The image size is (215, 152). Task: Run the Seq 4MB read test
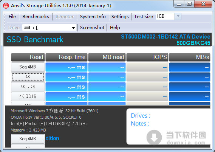coord(28,67)
